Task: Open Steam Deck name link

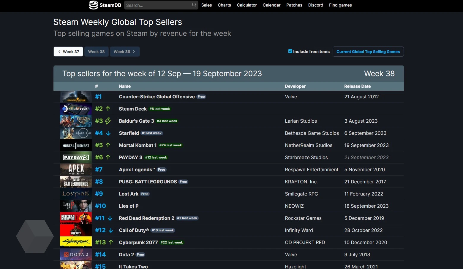Action: tap(133, 109)
